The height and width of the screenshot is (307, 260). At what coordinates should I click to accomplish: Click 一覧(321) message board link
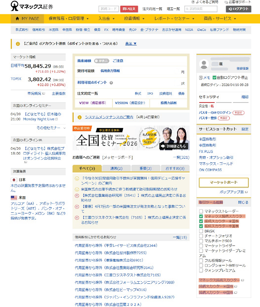pos(181,157)
